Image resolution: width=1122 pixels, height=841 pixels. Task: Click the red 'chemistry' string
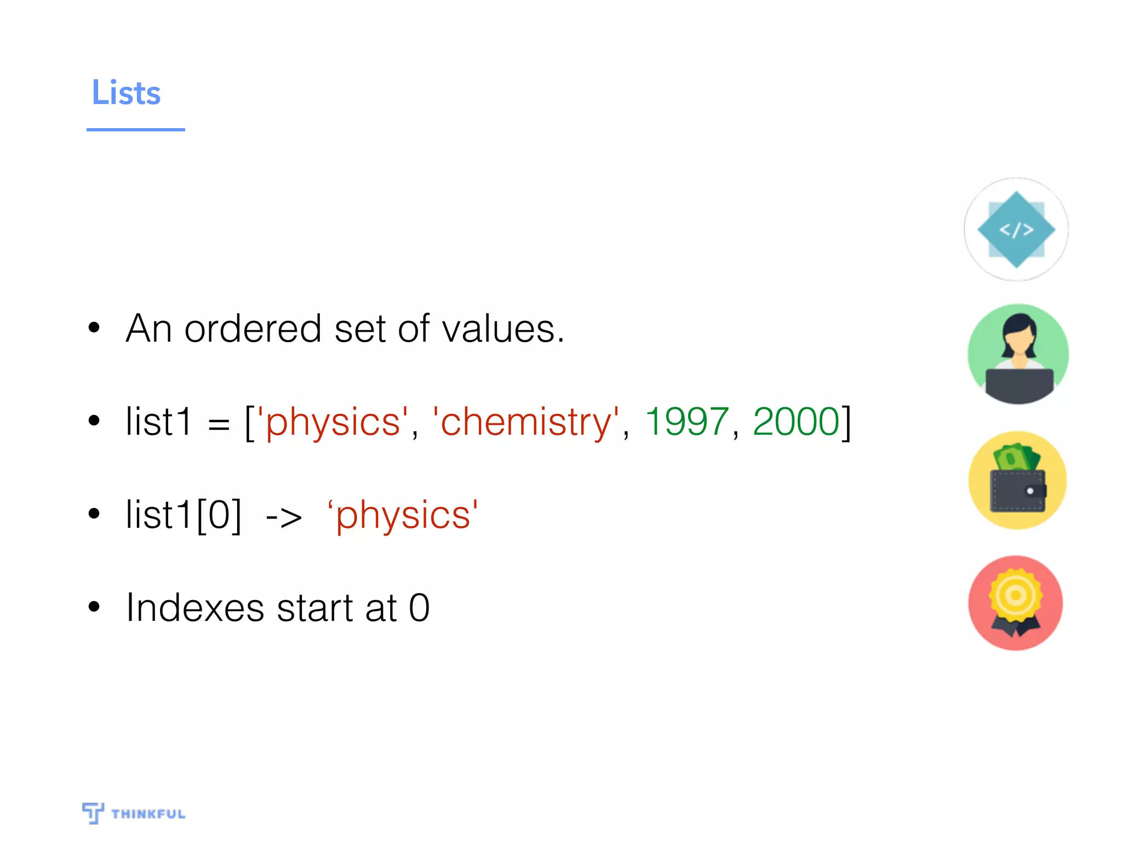pos(526,422)
